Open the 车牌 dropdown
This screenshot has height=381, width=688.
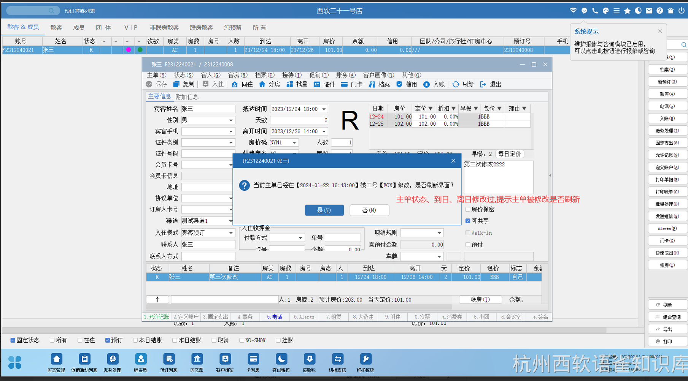pyautogui.click(x=439, y=256)
